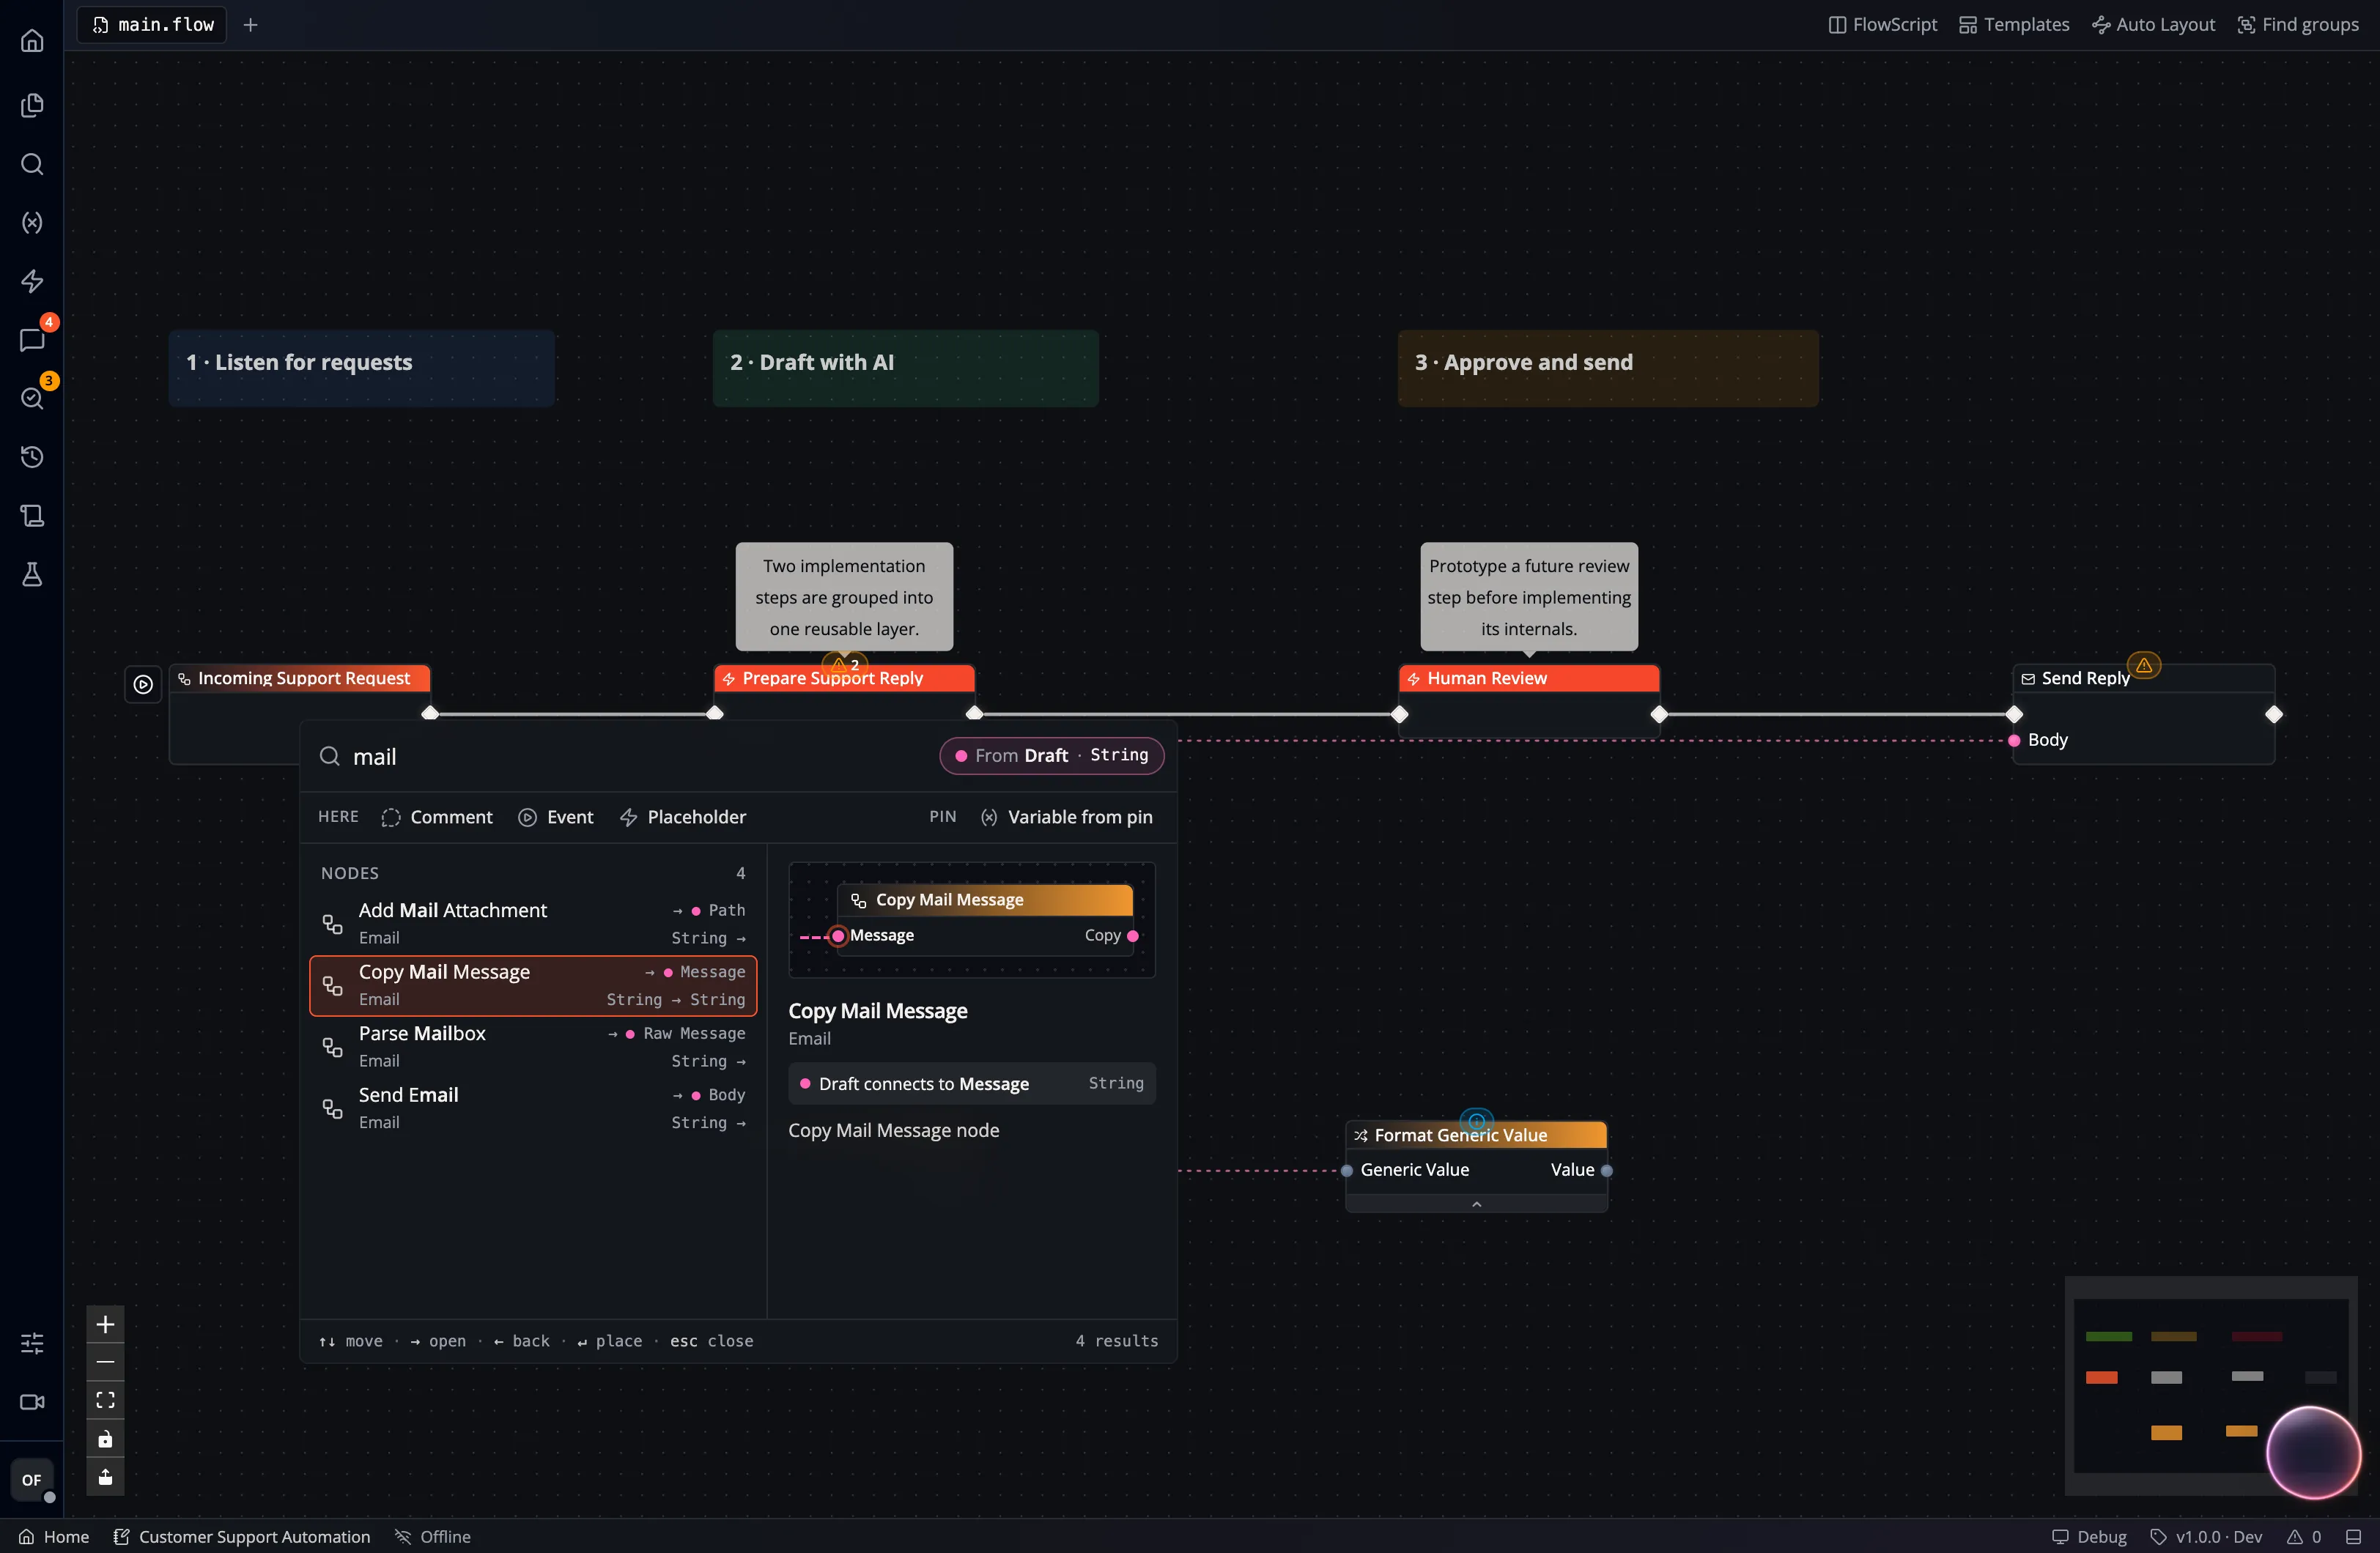Screen dimensions: 2380x1553
Task: Open the history icon in sidebar
Action: pyautogui.click(x=32, y=457)
